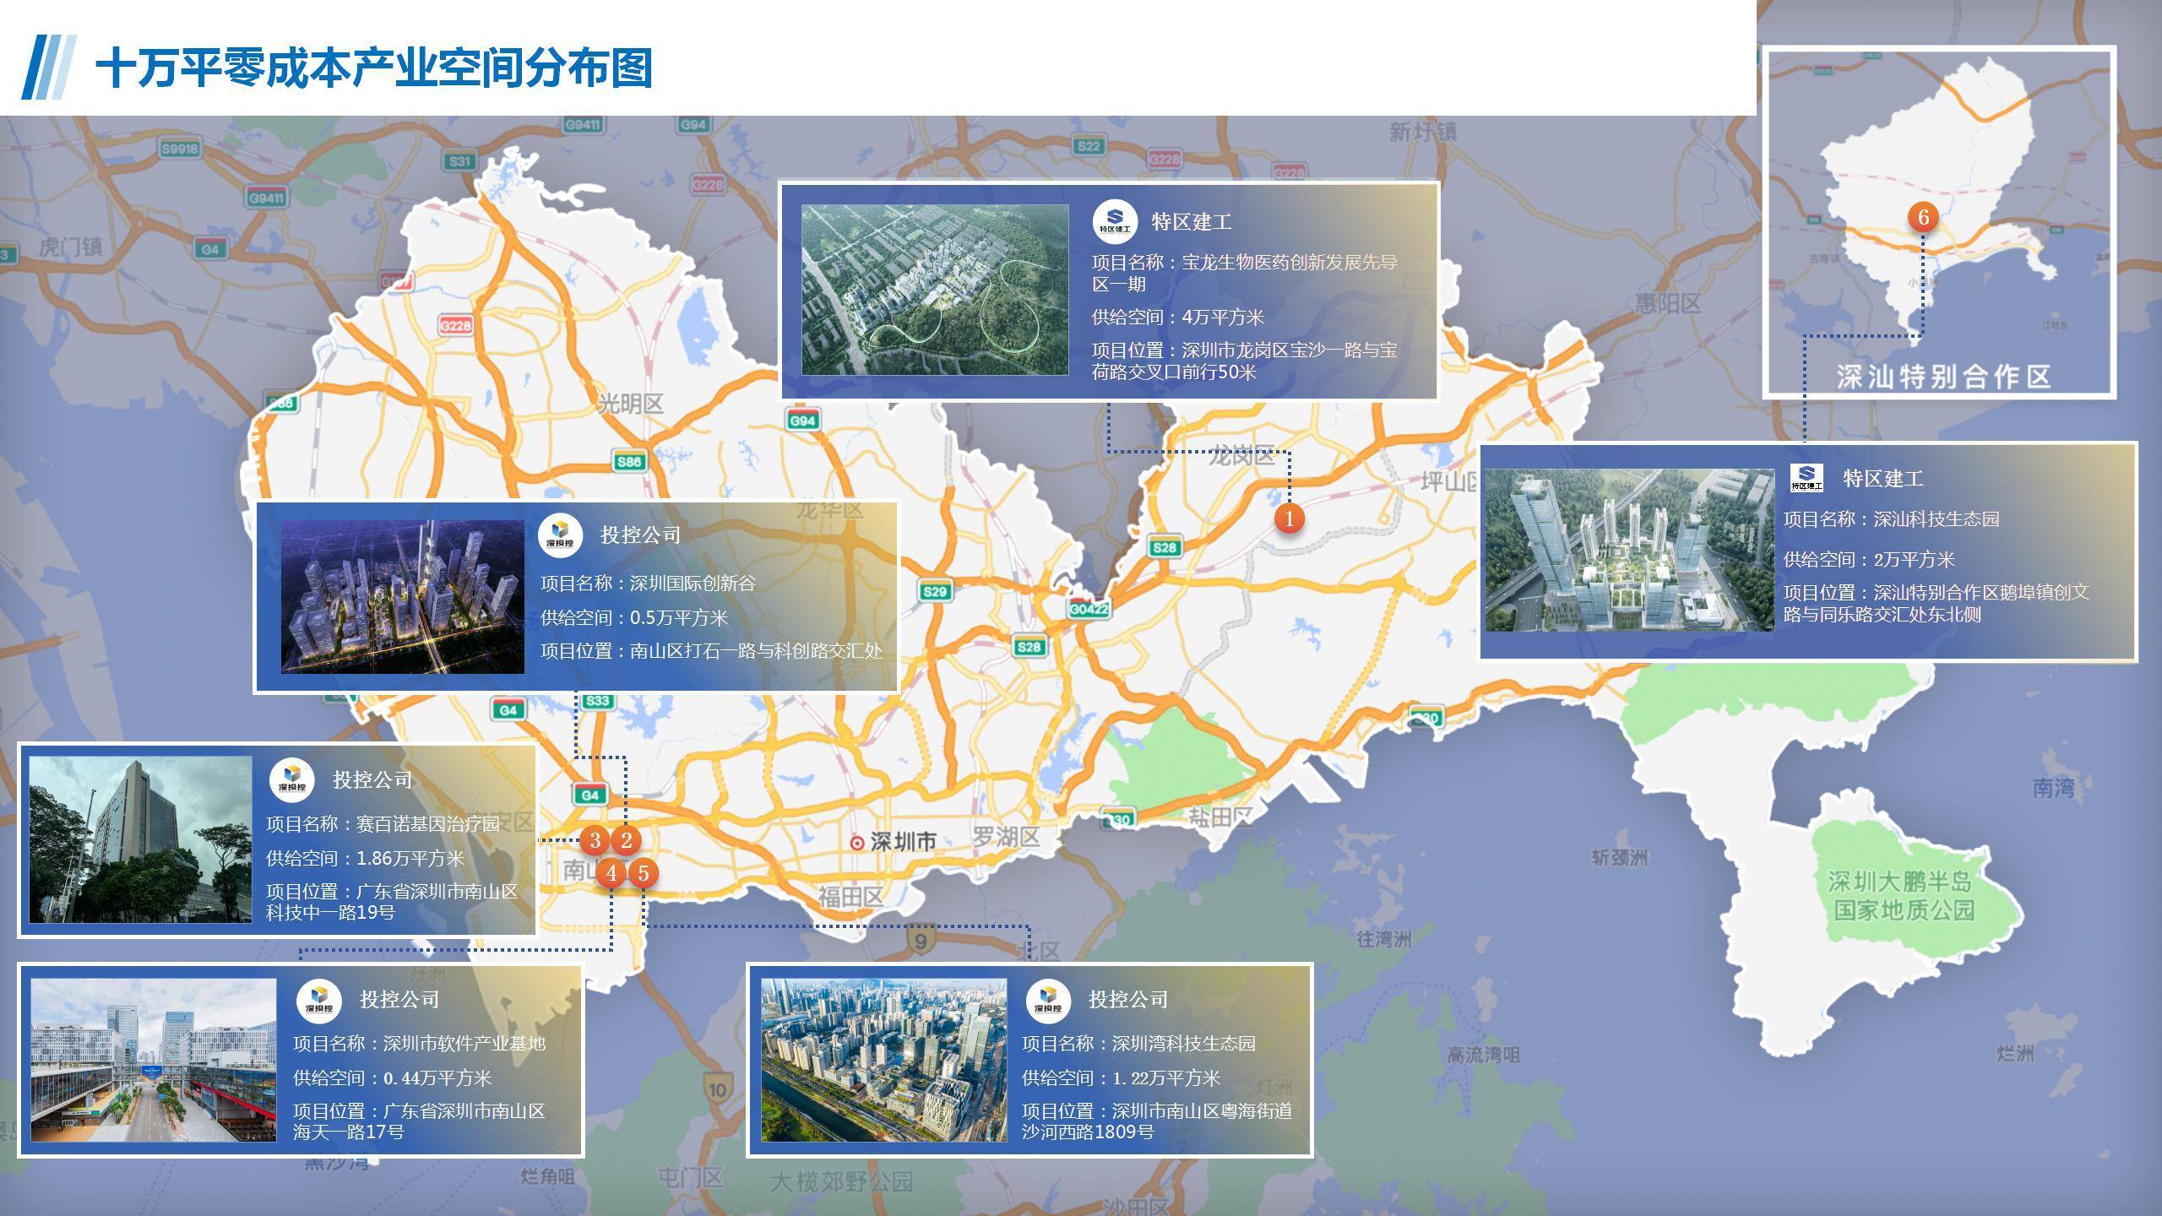Viewport: 2162px width, 1216px height.
Task: Click 特区建工 logo in 宝龙生物医药 card
Action: (1114, 221)
